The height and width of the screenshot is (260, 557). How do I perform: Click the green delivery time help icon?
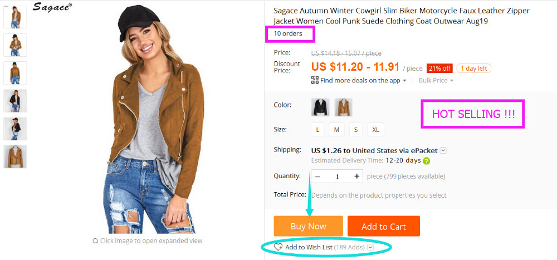coord(426,161)
